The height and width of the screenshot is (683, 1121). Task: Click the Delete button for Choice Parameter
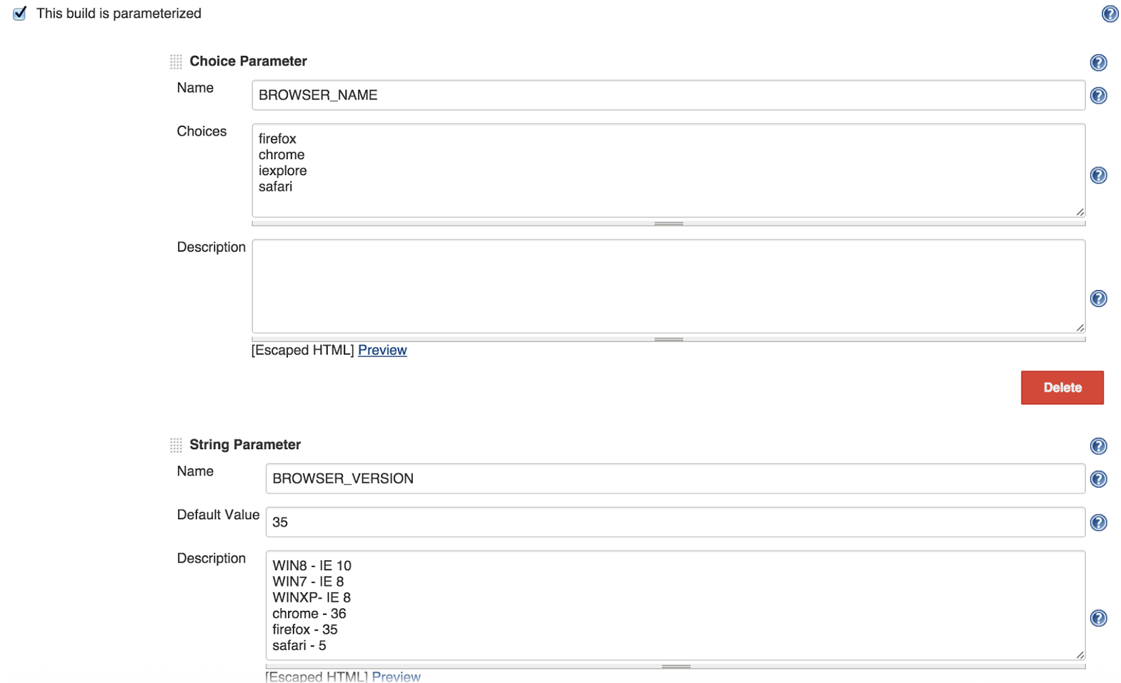1062,387
